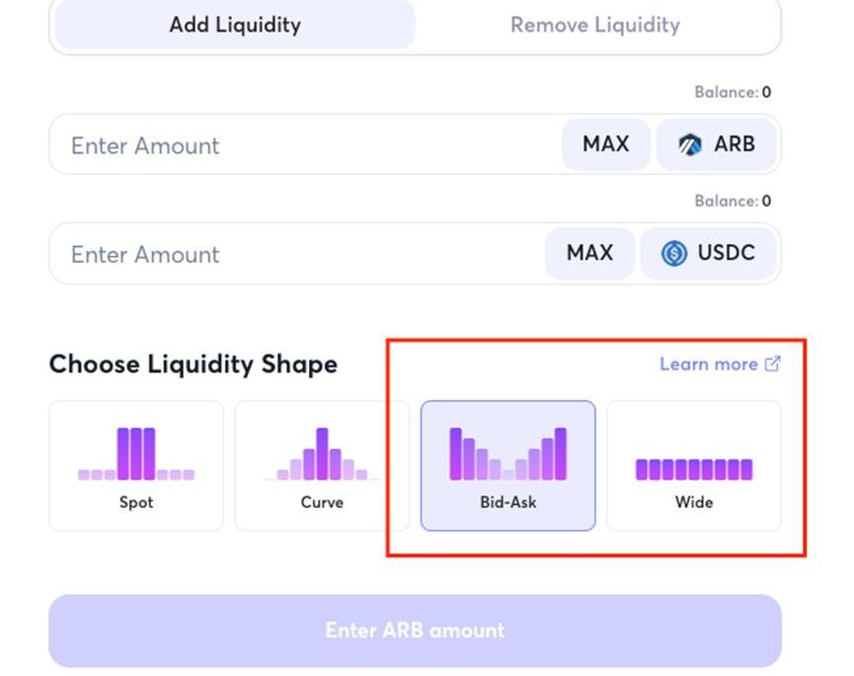The height and width of the screenshot is (676, 854).
Task: Click the Spot shape bar chart icon
Action: [x=136, y=454]
